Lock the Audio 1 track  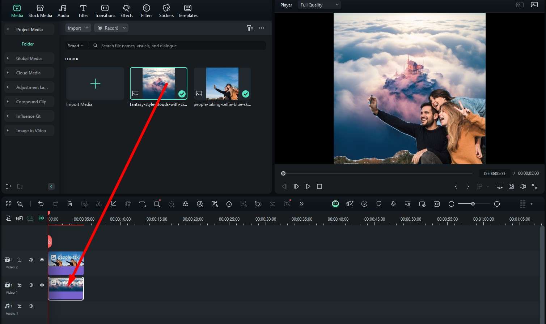click(20, 306)
